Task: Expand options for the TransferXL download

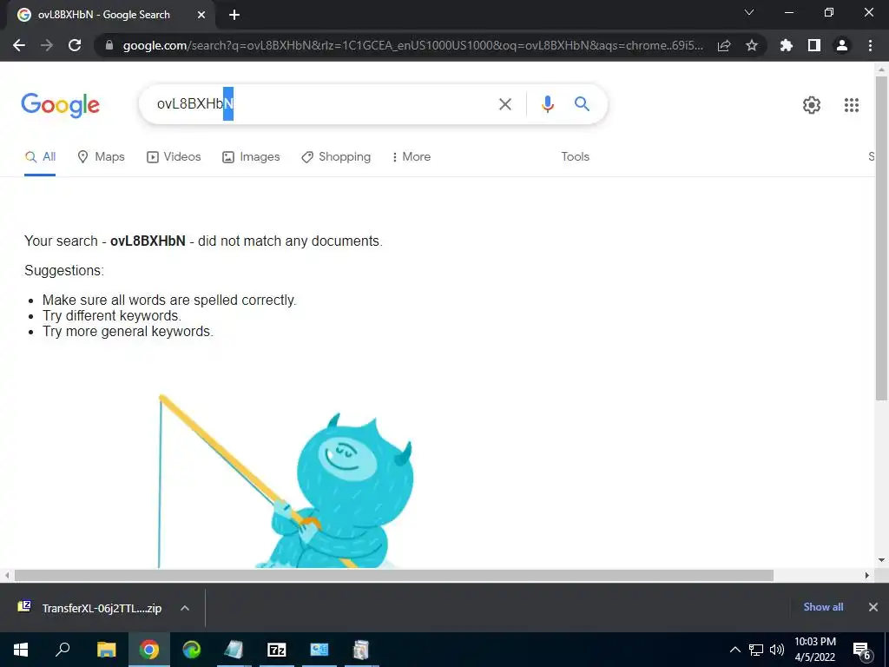Action: point(185,608)
